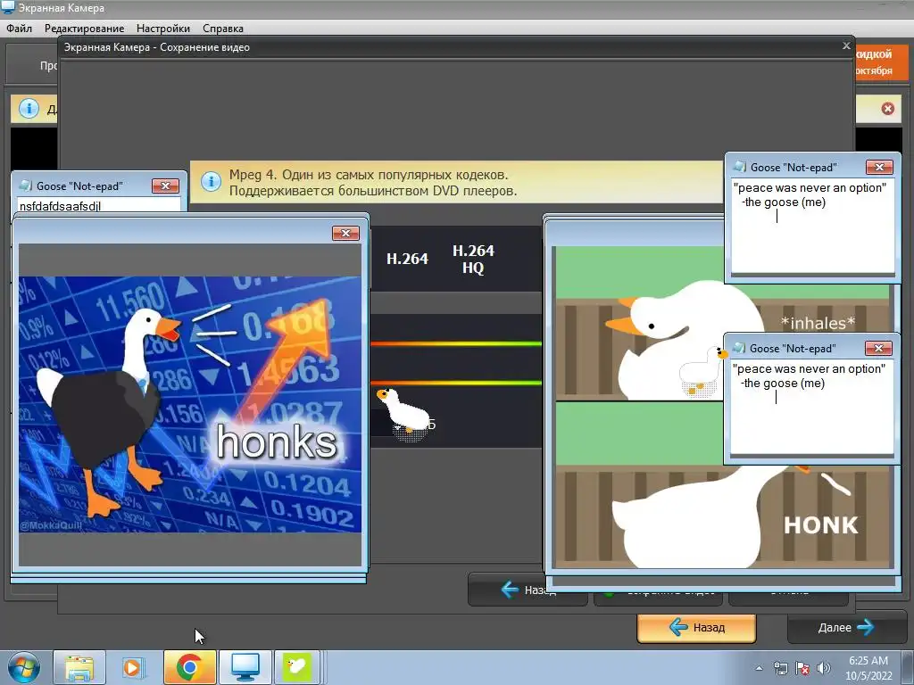Viewport: 914px width, 685px height.
Task: Click the blue arrow icon on orange Назад button
Action: pyautogui.click(x=678, y=627)
